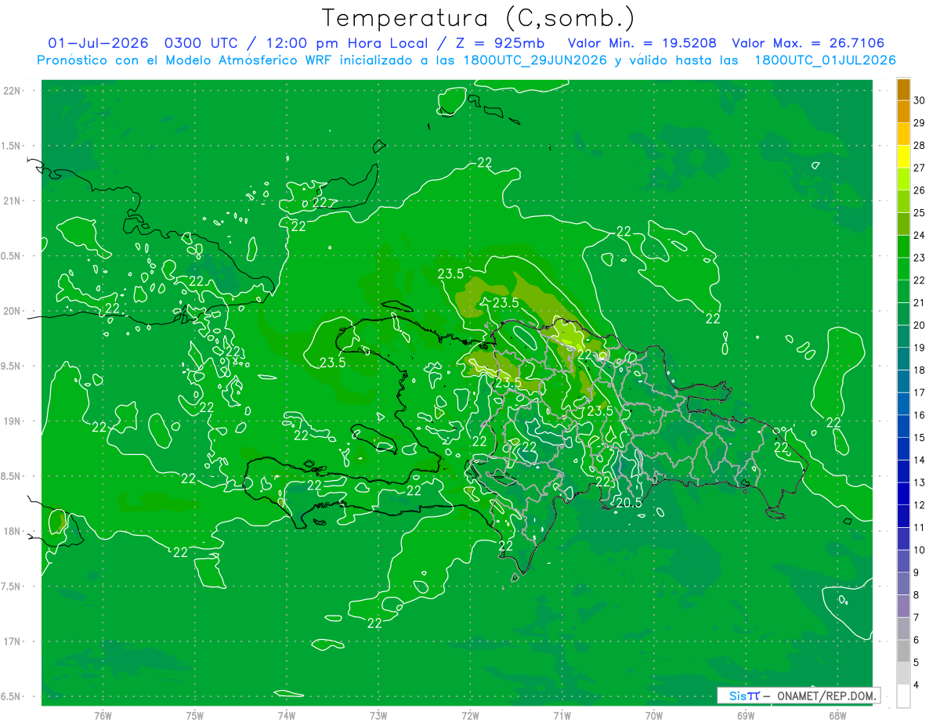Pick the legend swatch between 11 and 12
This screenshot has width=940, height=726.
[x=903, y=516]
